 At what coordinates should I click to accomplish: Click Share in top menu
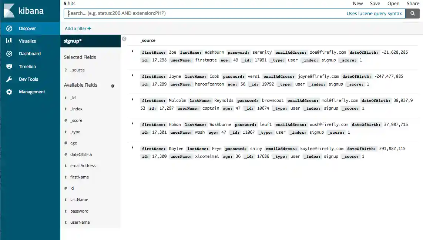pos(413,3)
